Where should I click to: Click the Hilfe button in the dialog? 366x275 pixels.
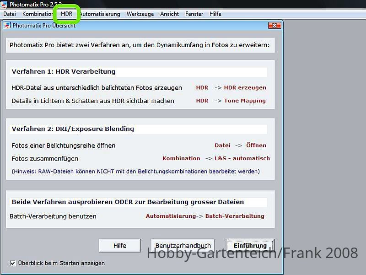coord(120,246)
